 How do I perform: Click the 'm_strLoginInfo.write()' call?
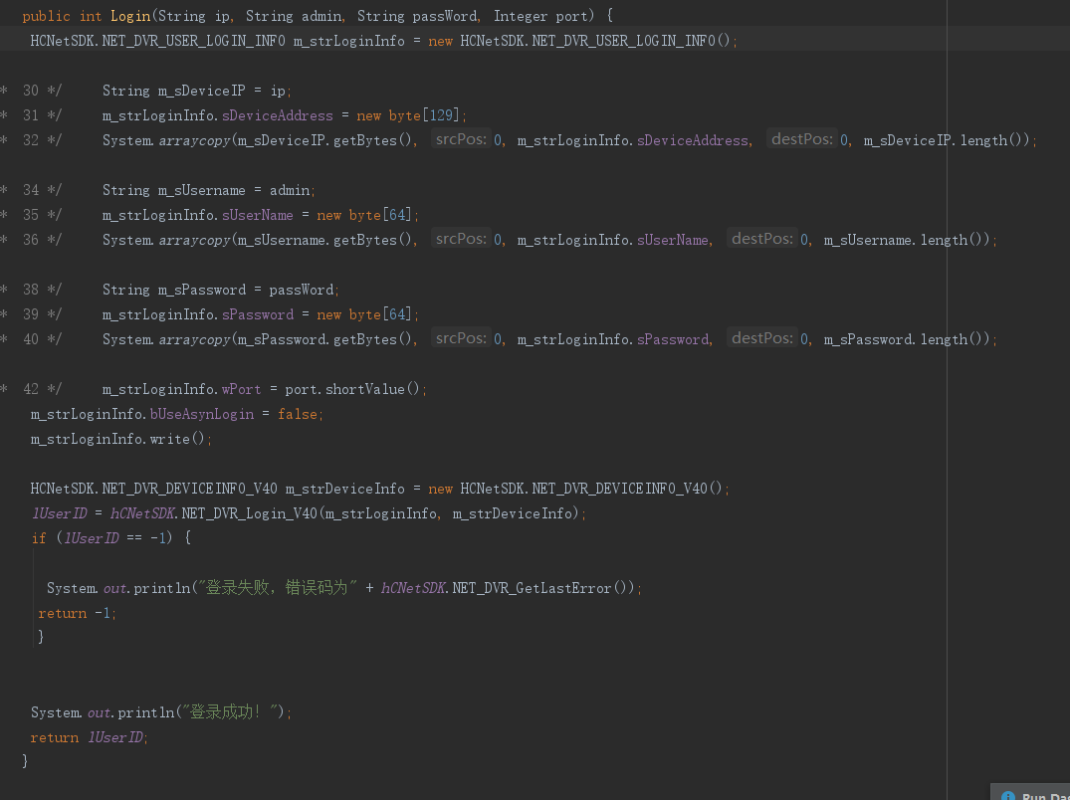point(118,439)
